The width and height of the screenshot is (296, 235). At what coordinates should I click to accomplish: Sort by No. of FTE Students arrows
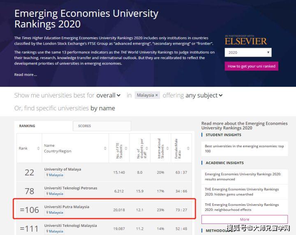[x=126, y=148]
